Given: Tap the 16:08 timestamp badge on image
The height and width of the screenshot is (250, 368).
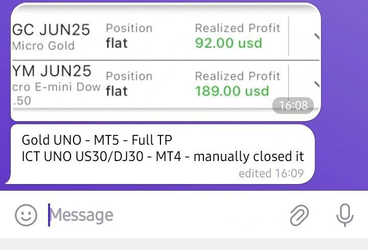Looking at the screenshot, I should tap(293, 105).
